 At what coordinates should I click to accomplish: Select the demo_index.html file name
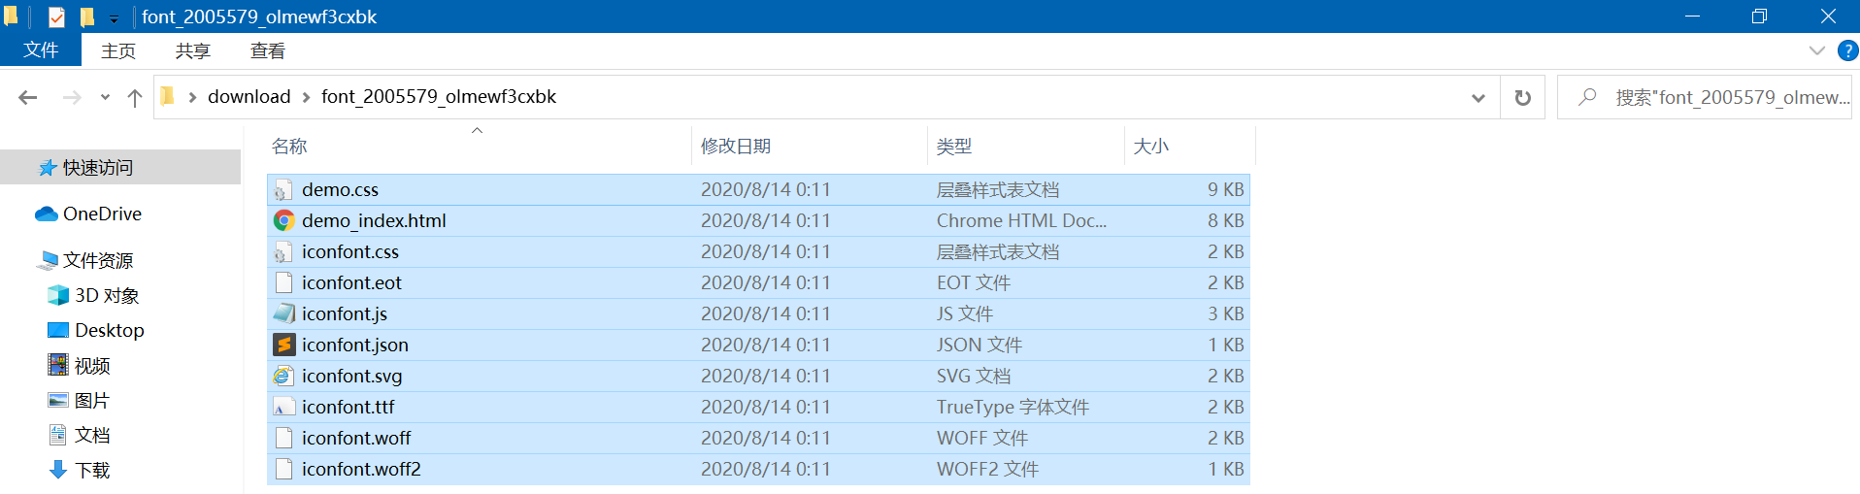point(374,221)
